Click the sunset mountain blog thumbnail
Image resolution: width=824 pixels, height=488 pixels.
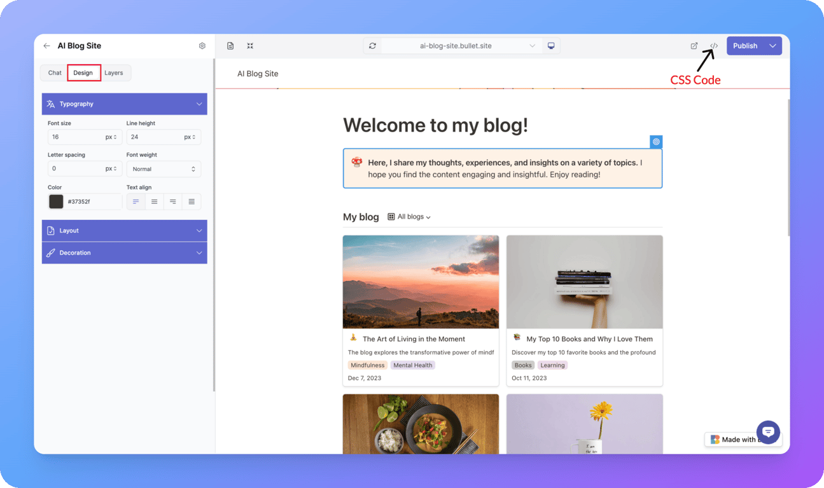421,282
